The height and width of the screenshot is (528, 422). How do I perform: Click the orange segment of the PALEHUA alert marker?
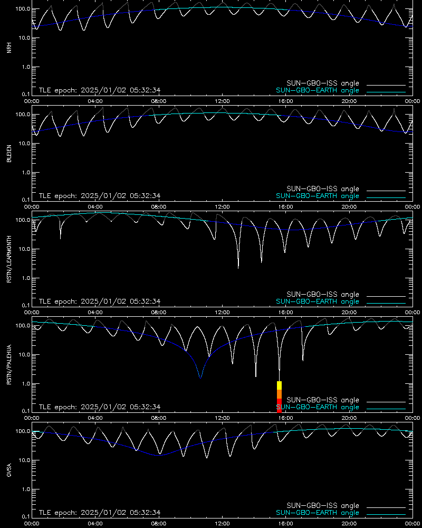(279, 394)
